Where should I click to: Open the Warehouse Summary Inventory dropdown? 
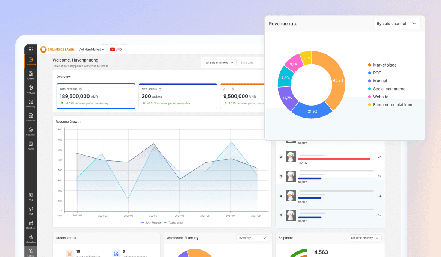[x=253, y=238]
